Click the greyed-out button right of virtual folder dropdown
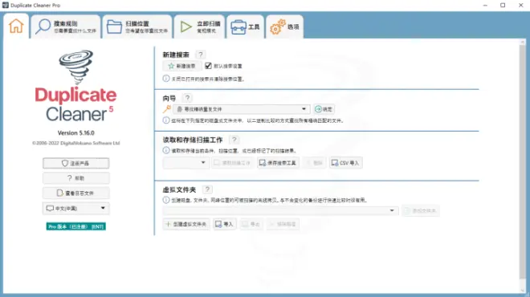 [421, 210]
